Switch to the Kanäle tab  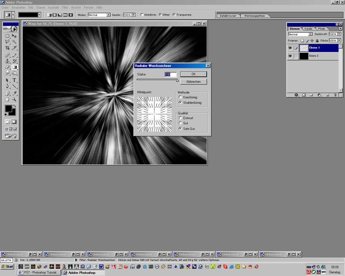tap(308, 29)
